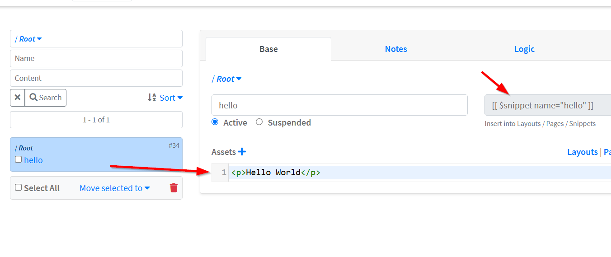
Task: Click the Sort order icon
Action: coord(152,98)
